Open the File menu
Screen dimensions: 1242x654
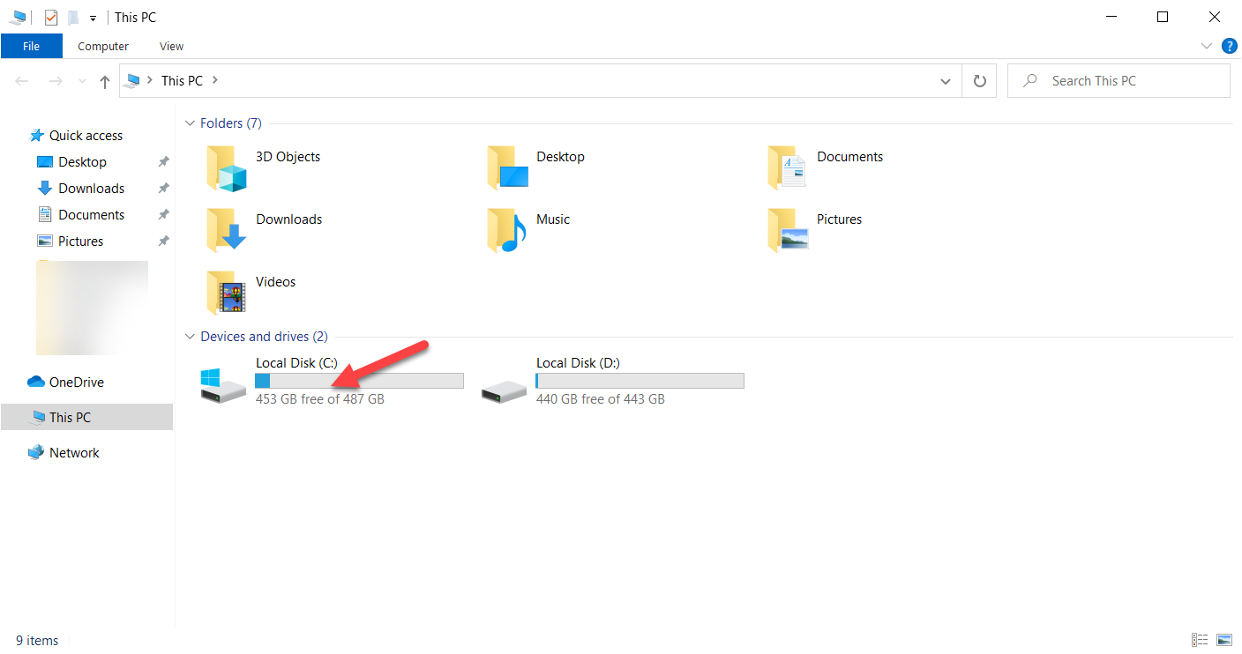pos(32,46)
